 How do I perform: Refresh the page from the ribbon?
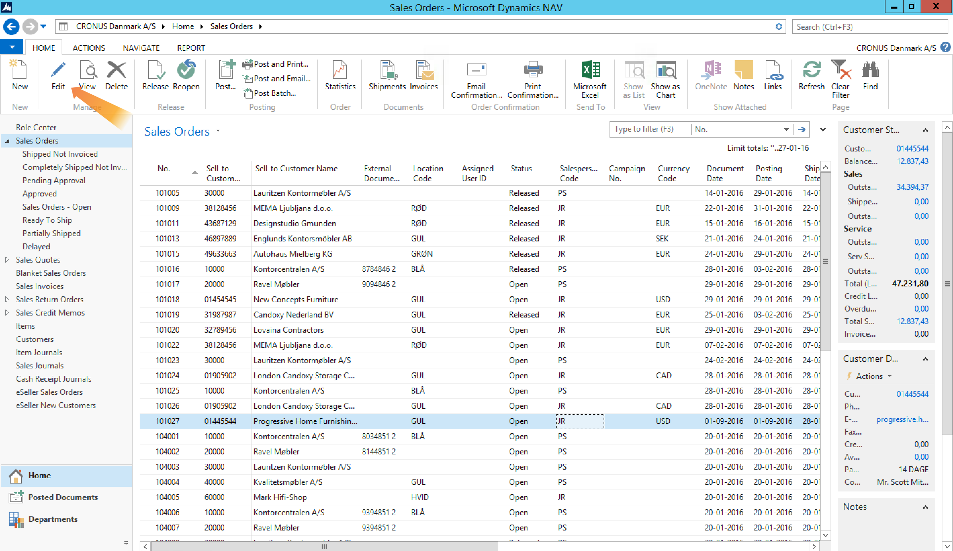click(811, 75)
